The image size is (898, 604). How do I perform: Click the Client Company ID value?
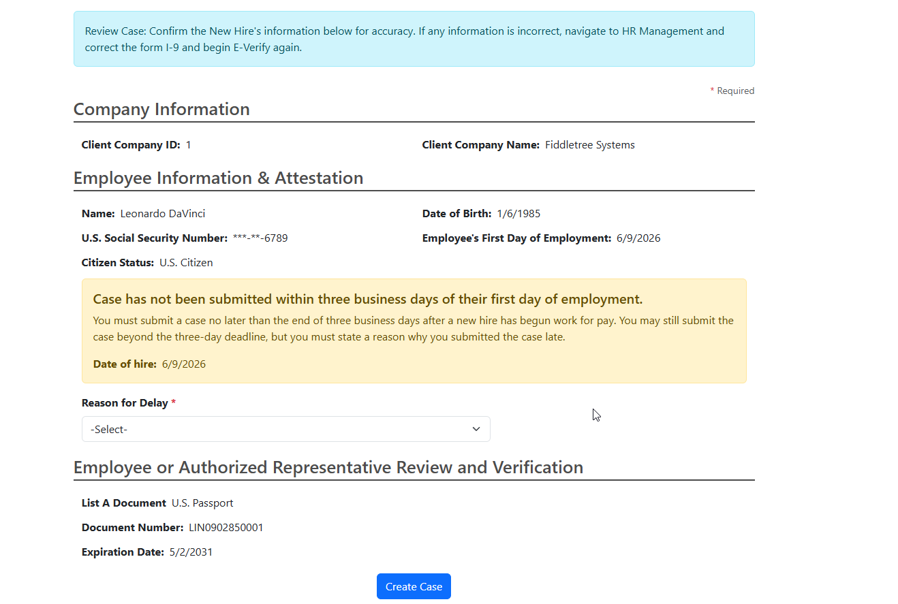click(x=189, y=145)
